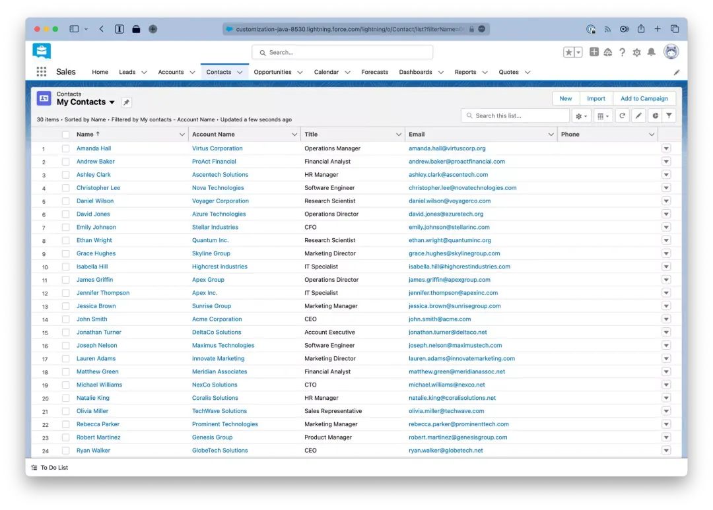Show row actions for Amanda Hall

(x=666, y=148)
